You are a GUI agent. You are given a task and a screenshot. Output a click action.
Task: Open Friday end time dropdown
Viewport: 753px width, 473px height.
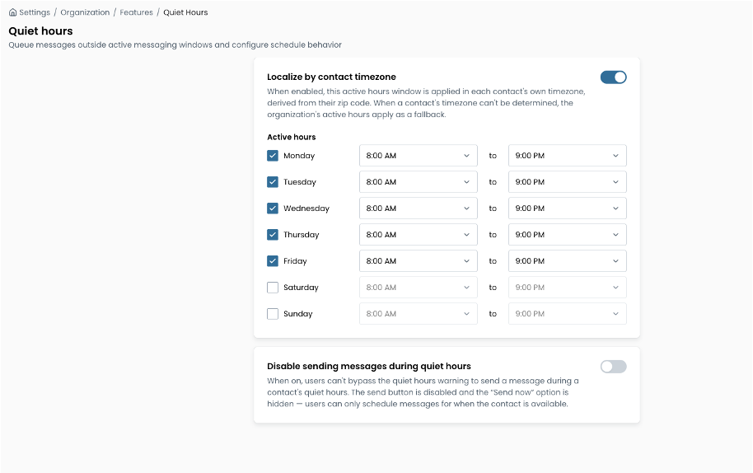pyautogui.click(x=567, y=261)
